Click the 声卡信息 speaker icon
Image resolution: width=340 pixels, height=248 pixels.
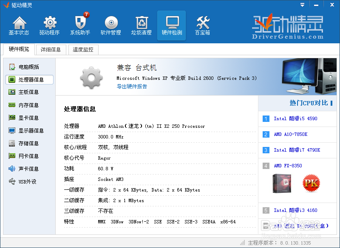pos(12,169)
